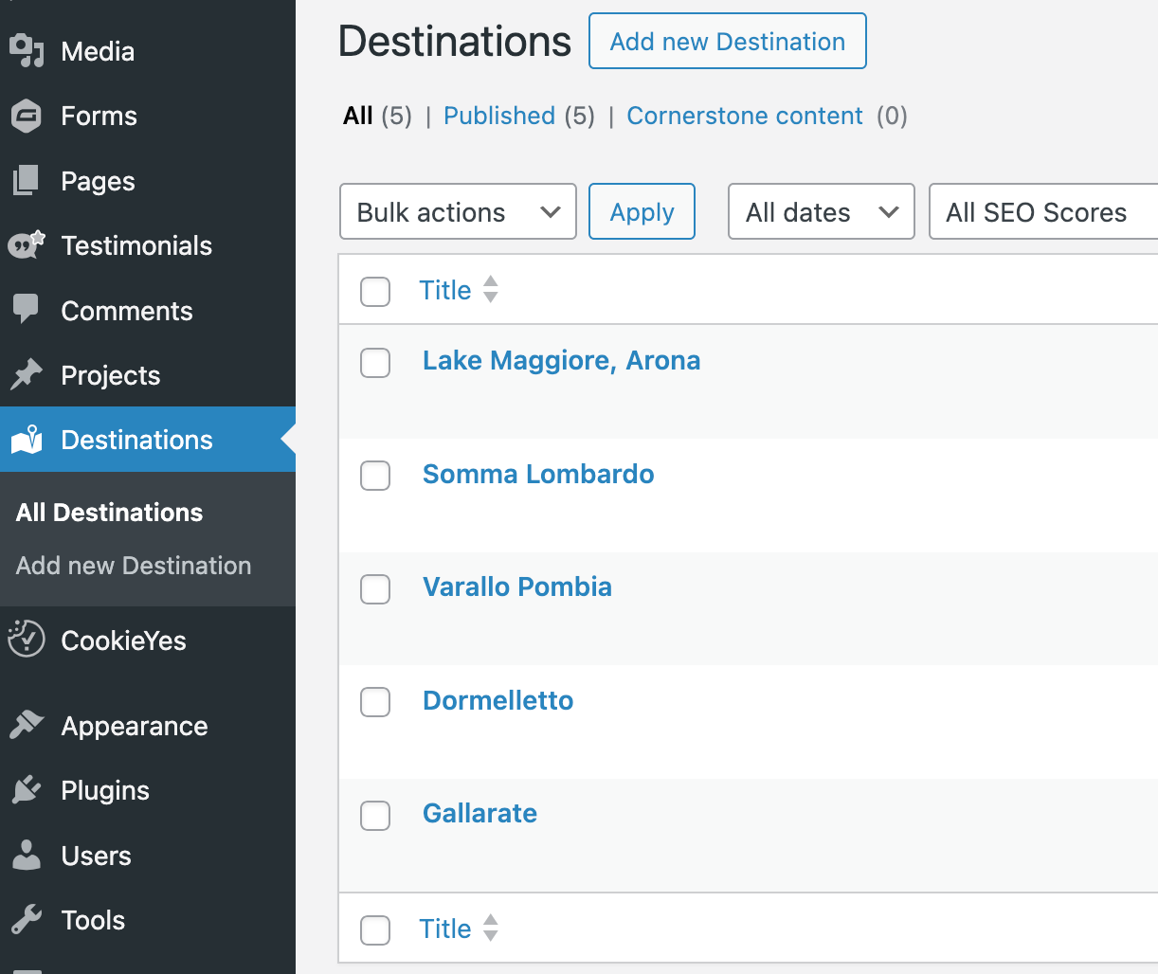Click the Comments speech bubble icon
The width and height of the screenshot is (1158, 974).
(27, 310)
